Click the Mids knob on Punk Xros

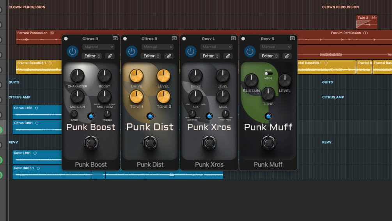point(223,96)
